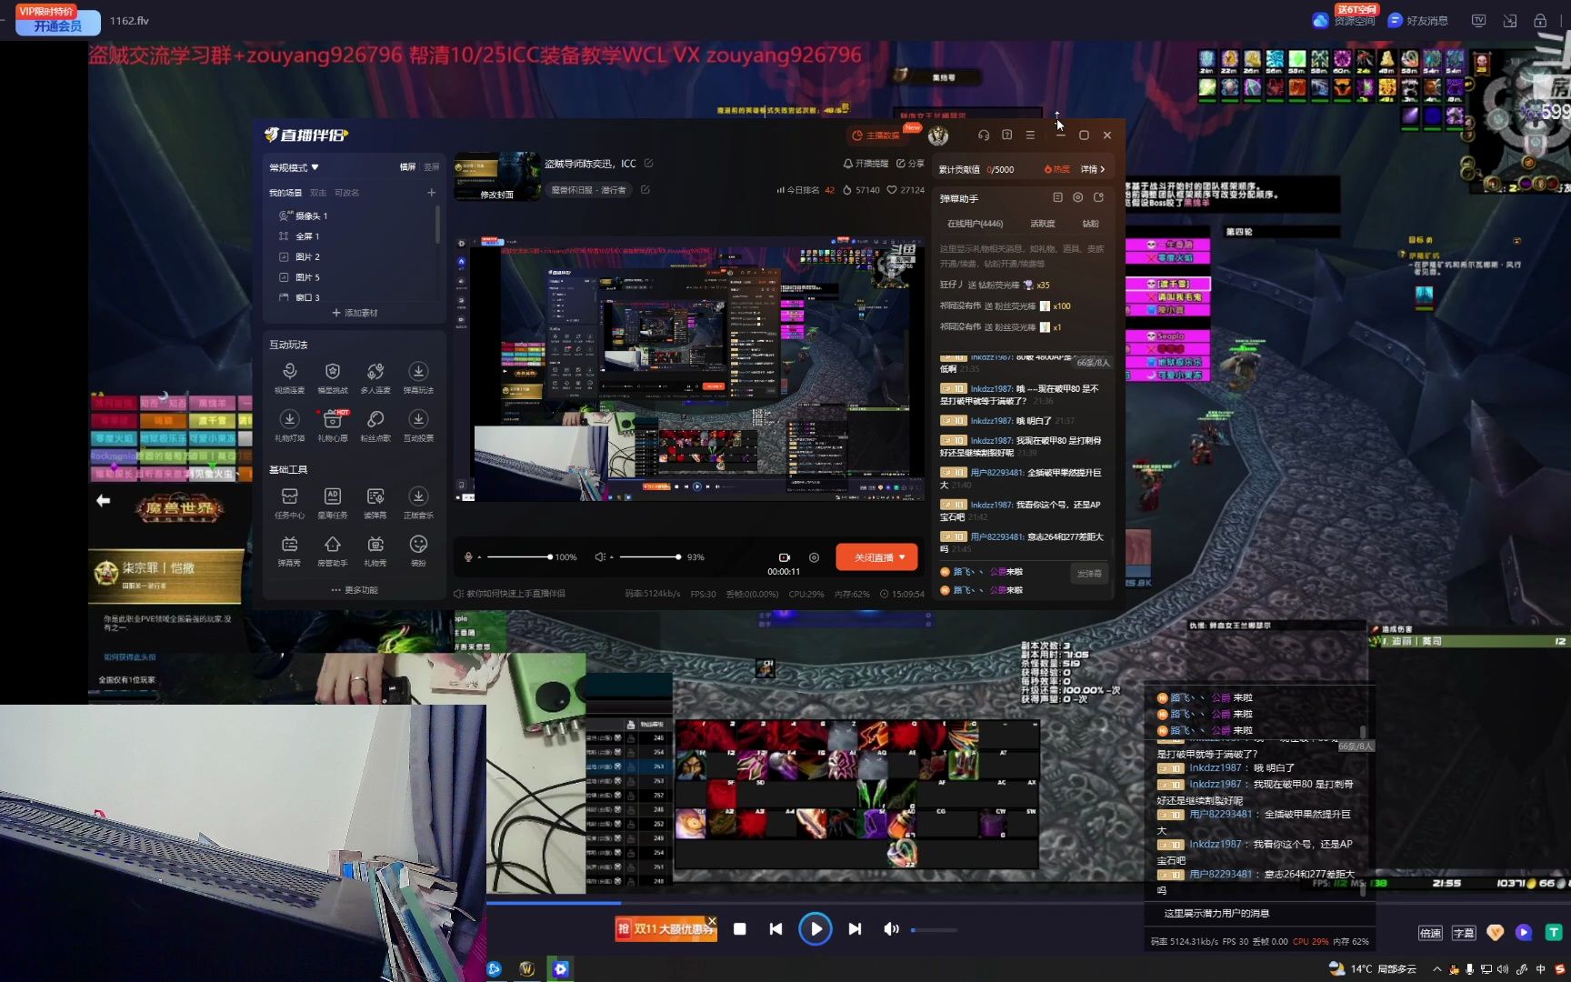Click the danmaku assistant list icon
This screenshot has width=1571, height=982.
[x=1057, y=197]
